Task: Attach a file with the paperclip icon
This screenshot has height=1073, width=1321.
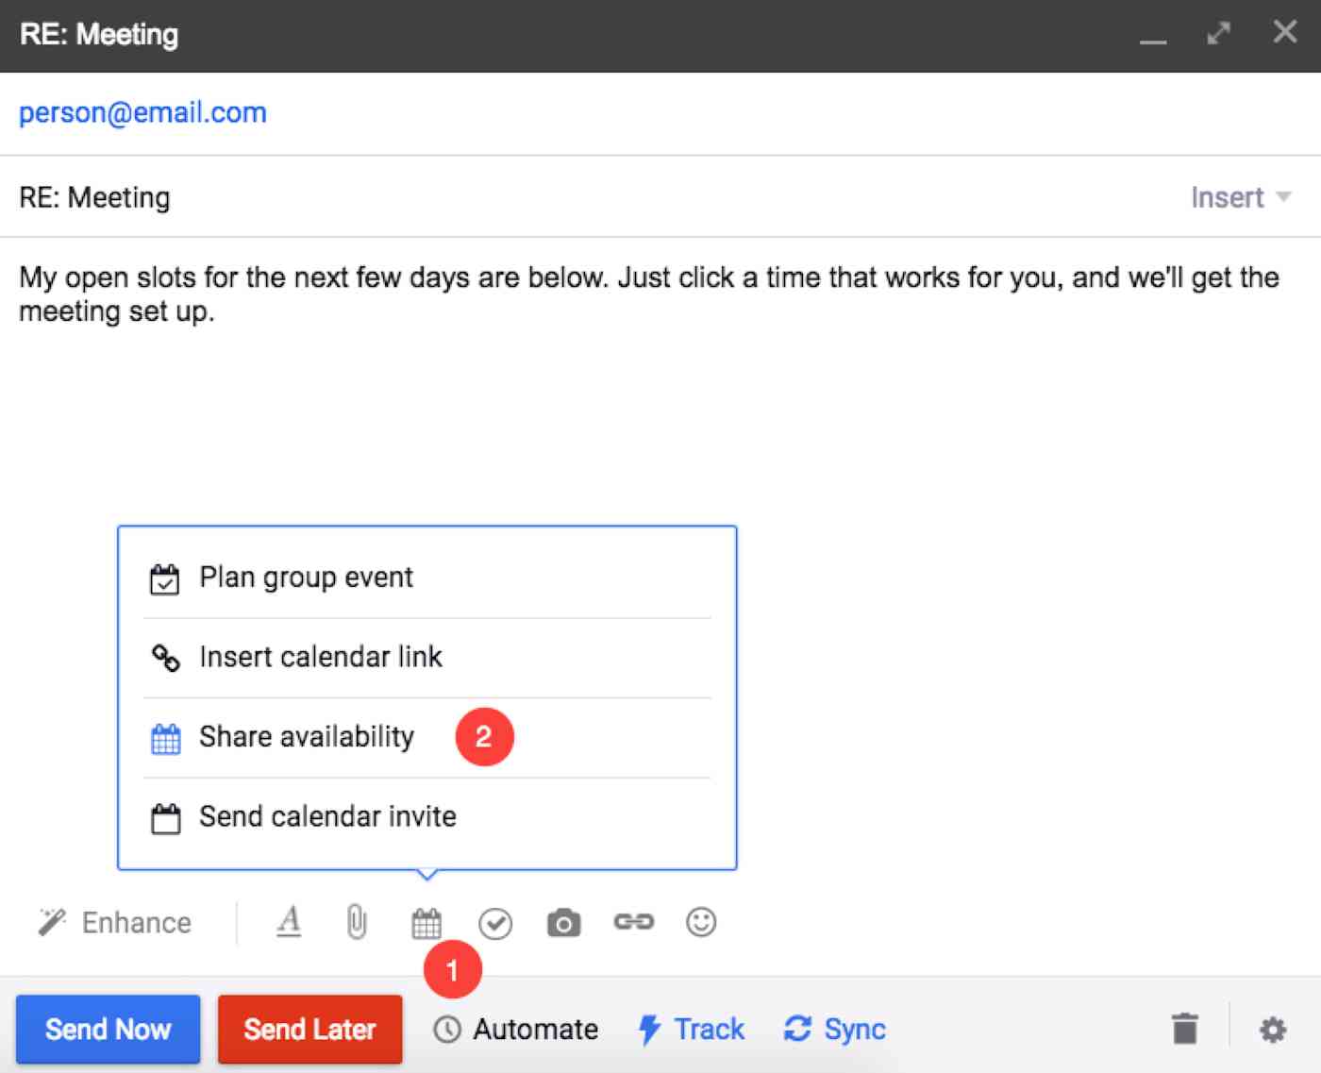Action: point(357,923)
